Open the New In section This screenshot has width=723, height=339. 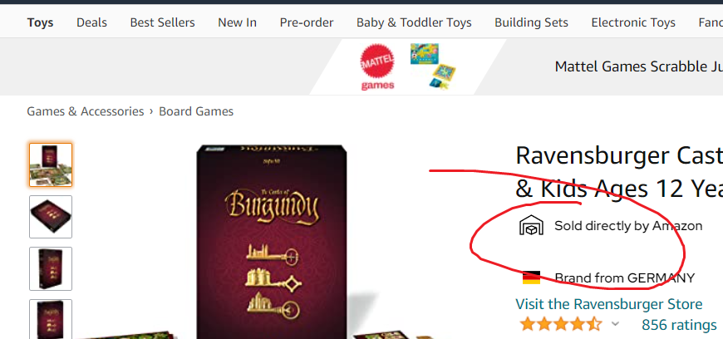pos(238,22)
